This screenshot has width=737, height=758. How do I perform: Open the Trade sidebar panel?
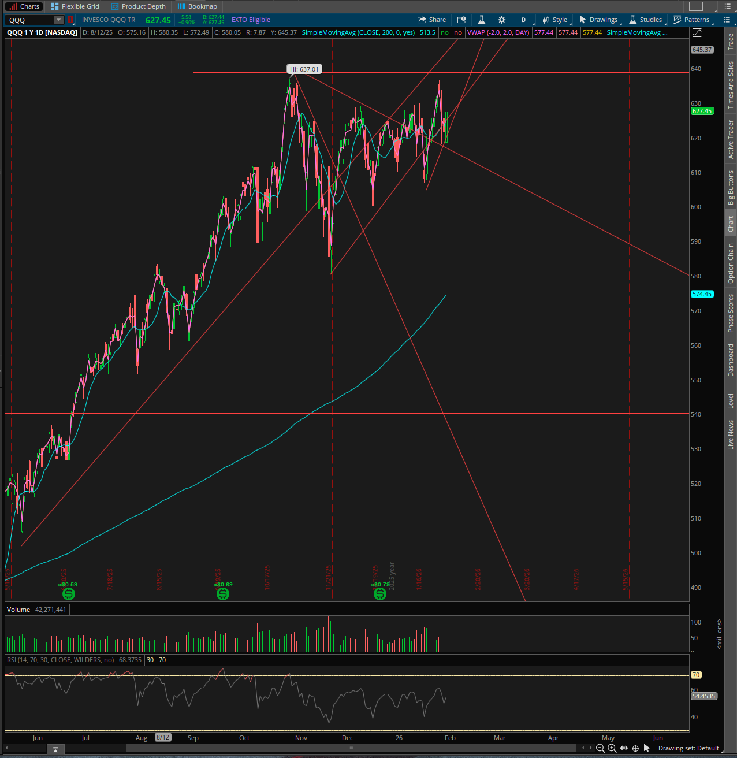[x=731, y=42]
